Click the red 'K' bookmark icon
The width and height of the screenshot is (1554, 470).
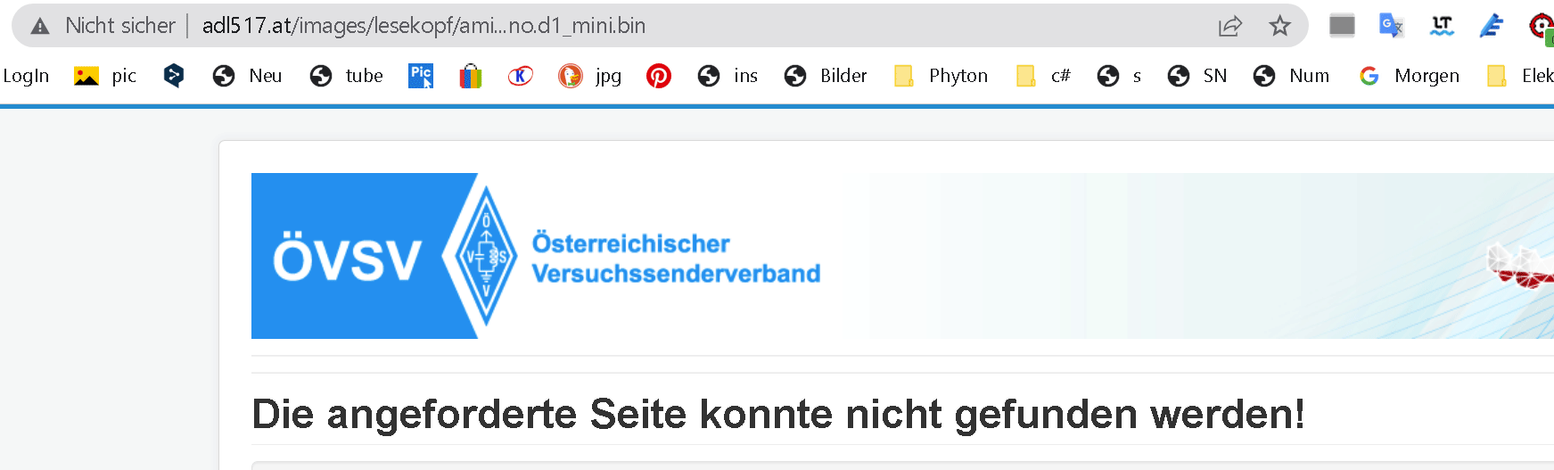[520, 76]
